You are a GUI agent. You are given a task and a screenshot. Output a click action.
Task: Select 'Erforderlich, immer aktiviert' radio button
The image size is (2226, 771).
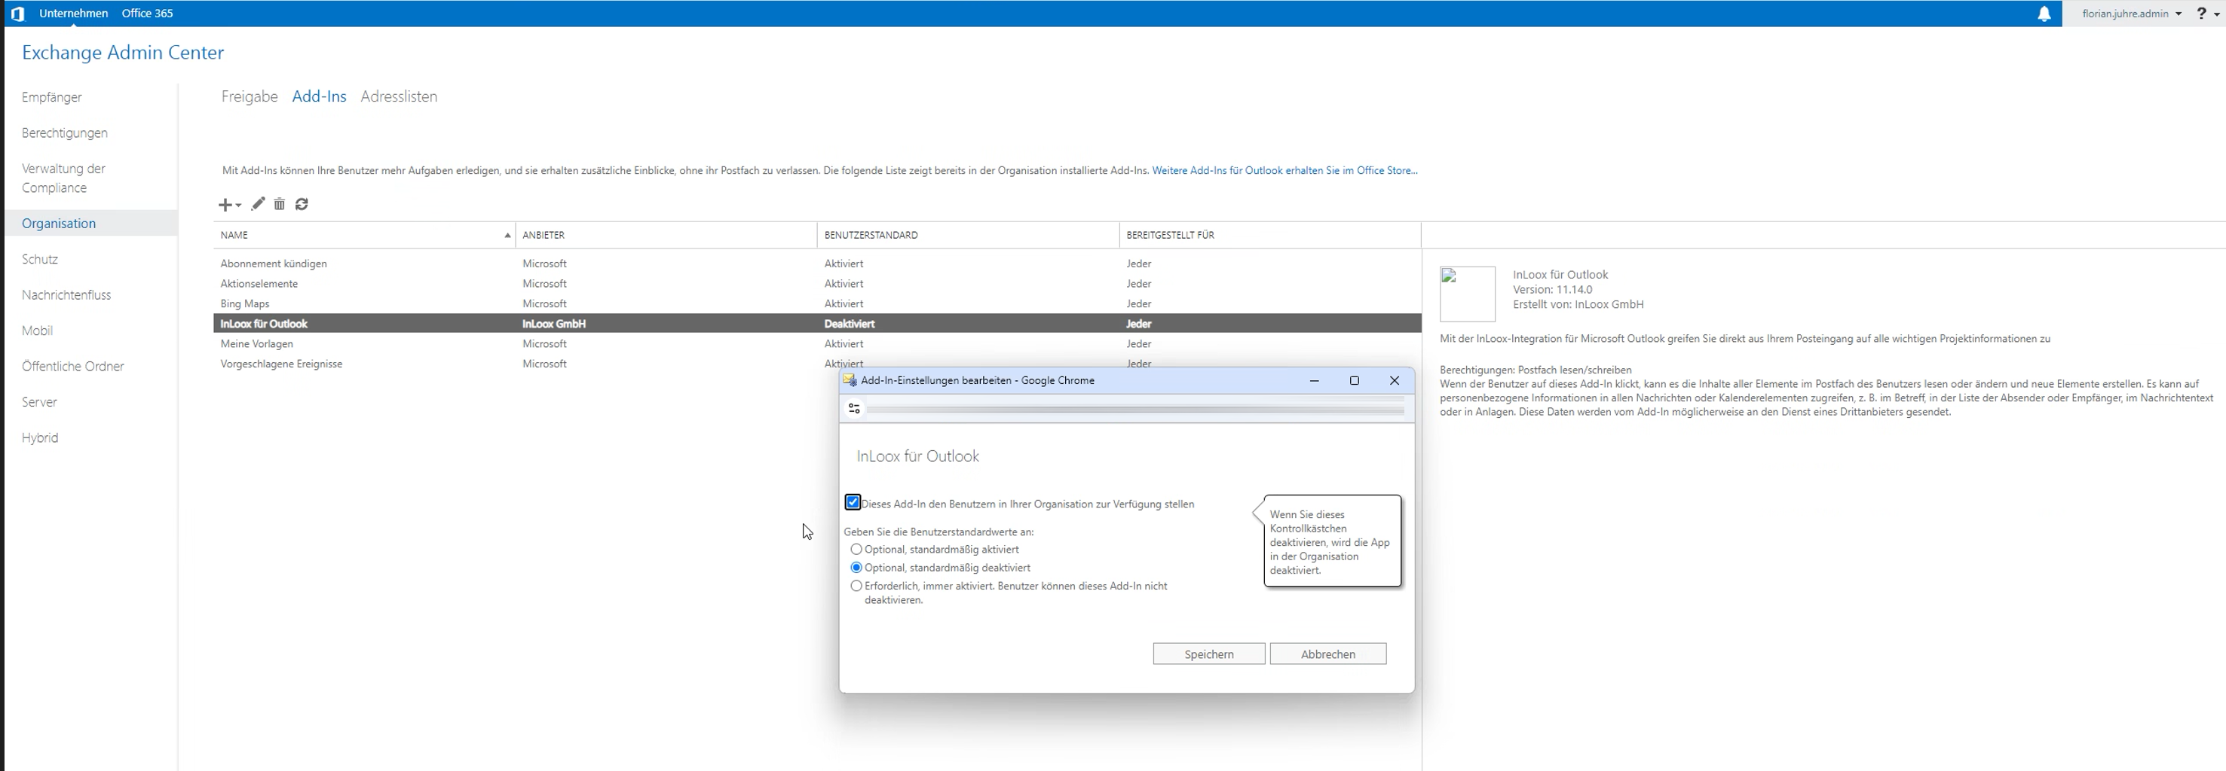click(856, 585)
